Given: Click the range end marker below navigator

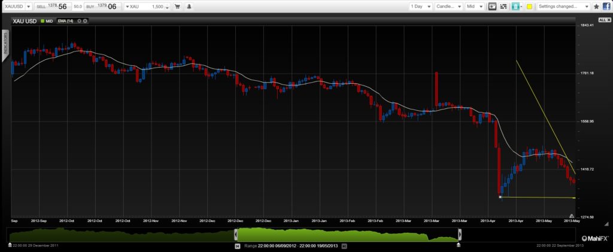Looking at the screenshot, I should [459, 245].
